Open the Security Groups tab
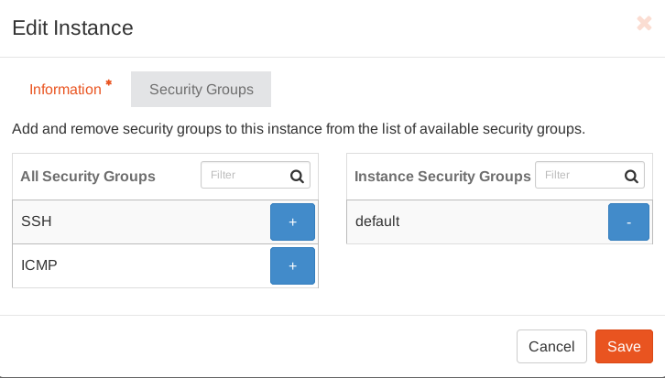Screen dimensions: 665x378 201,90
